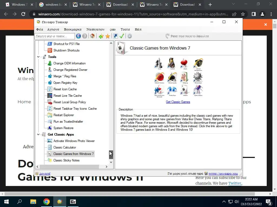Click the Open Registry Key icon
This screenshot has width=277, height=207.
tap(50, 83)
